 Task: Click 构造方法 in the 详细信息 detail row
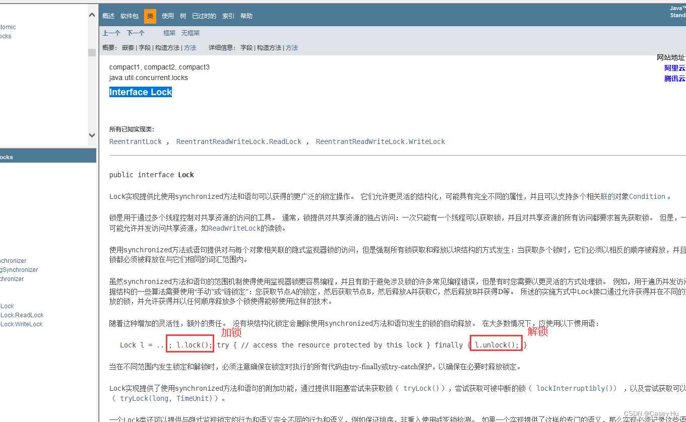[269, 48]
